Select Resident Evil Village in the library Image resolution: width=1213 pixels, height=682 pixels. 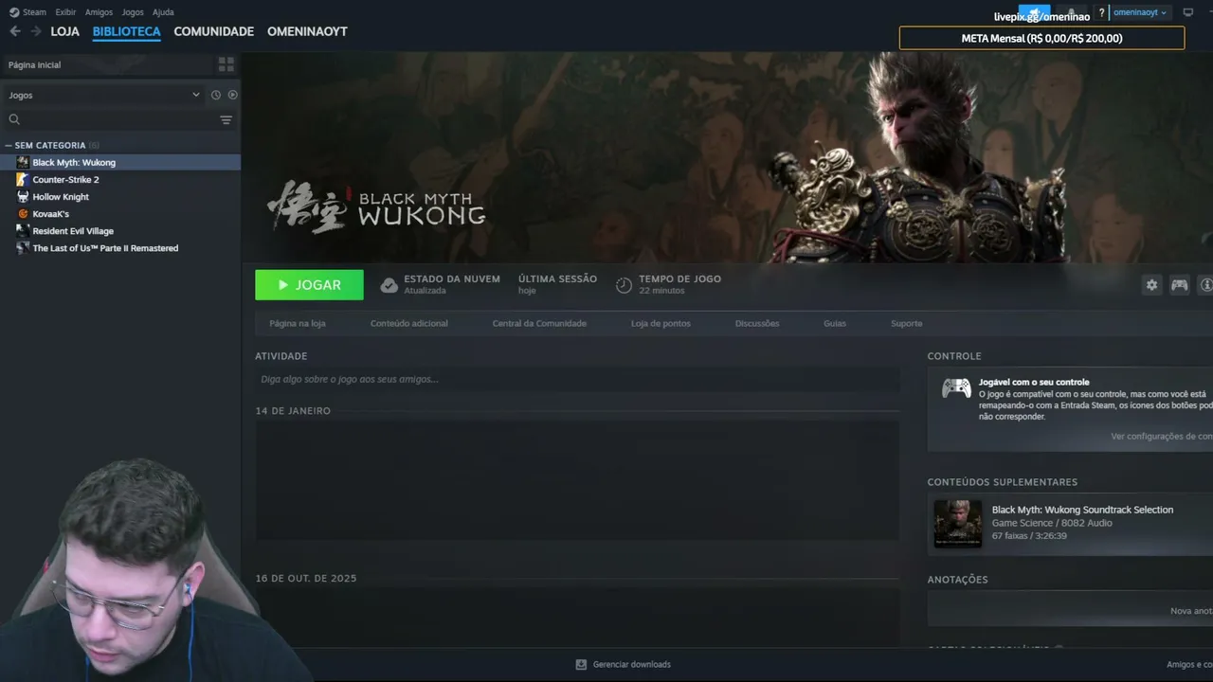click(120, 230)
